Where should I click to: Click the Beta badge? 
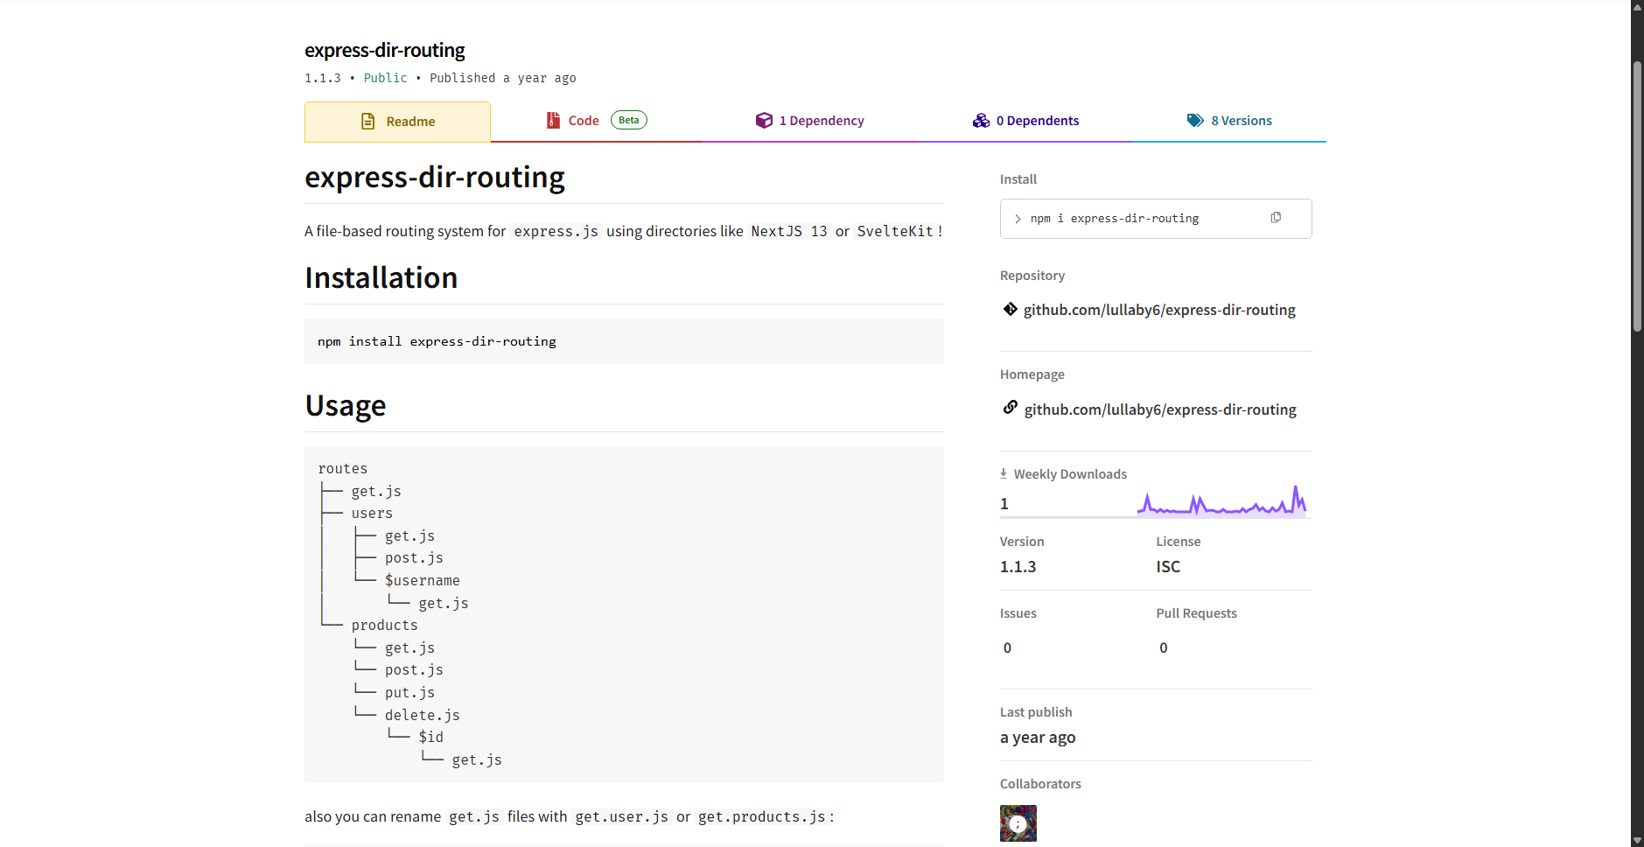(x=629, y=120)
